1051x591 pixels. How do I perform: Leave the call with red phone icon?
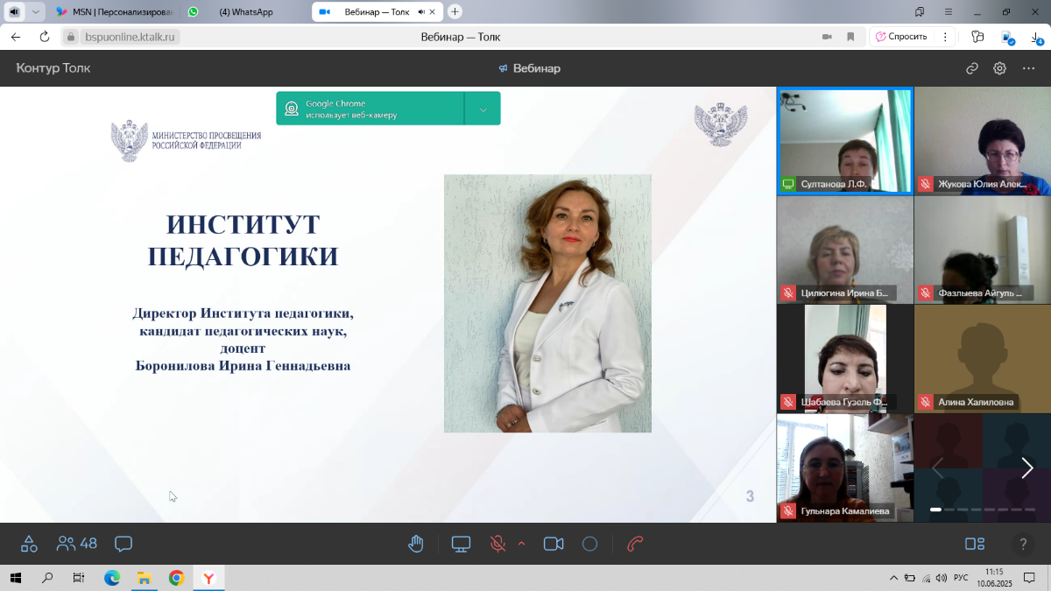[636, 544]
